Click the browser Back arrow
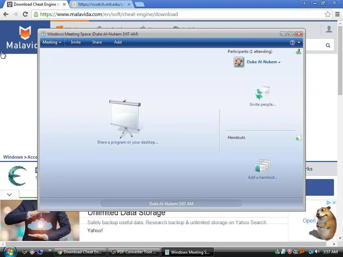The width and height of the screenshot is (343, 257). (6, 14)
